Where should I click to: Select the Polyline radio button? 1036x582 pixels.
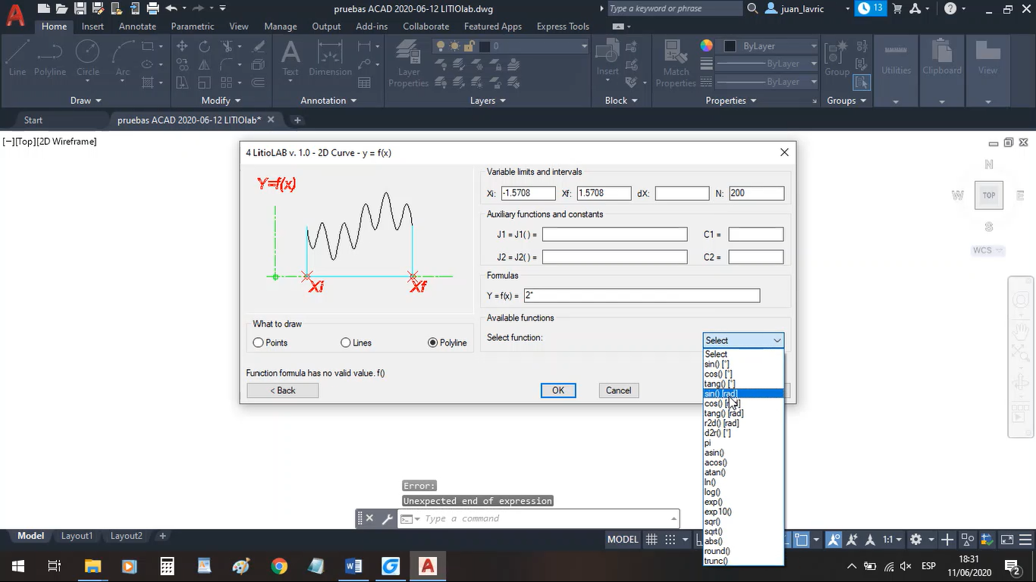point(433,343)
